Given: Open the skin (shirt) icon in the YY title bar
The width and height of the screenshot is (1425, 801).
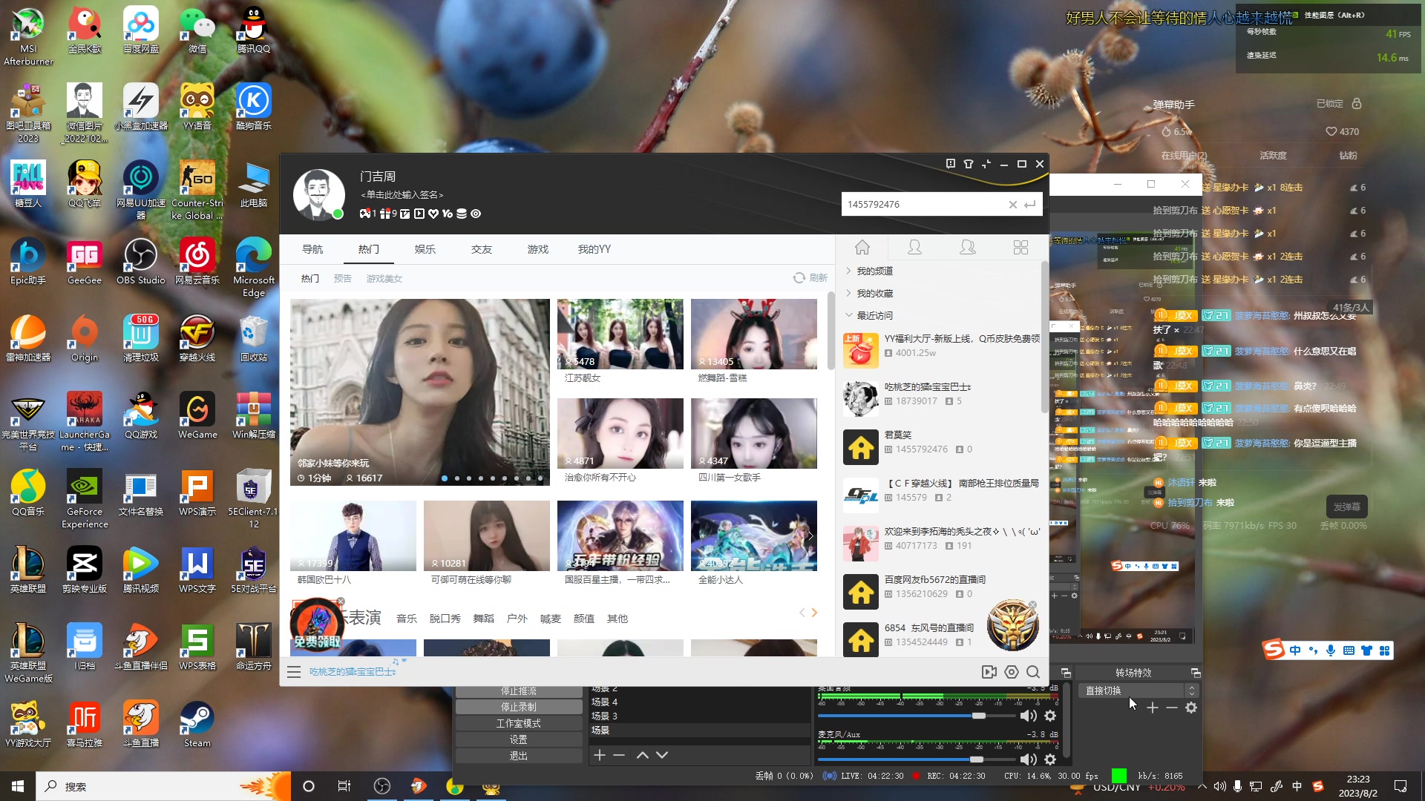Looking at the screenshot, I should (969, 164).
